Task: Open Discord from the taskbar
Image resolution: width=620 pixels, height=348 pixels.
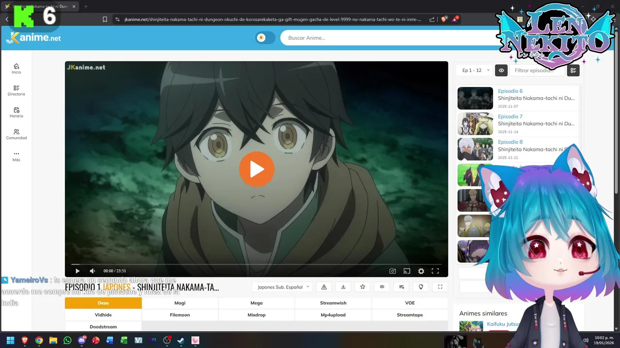Action: [x=81, y=340]
